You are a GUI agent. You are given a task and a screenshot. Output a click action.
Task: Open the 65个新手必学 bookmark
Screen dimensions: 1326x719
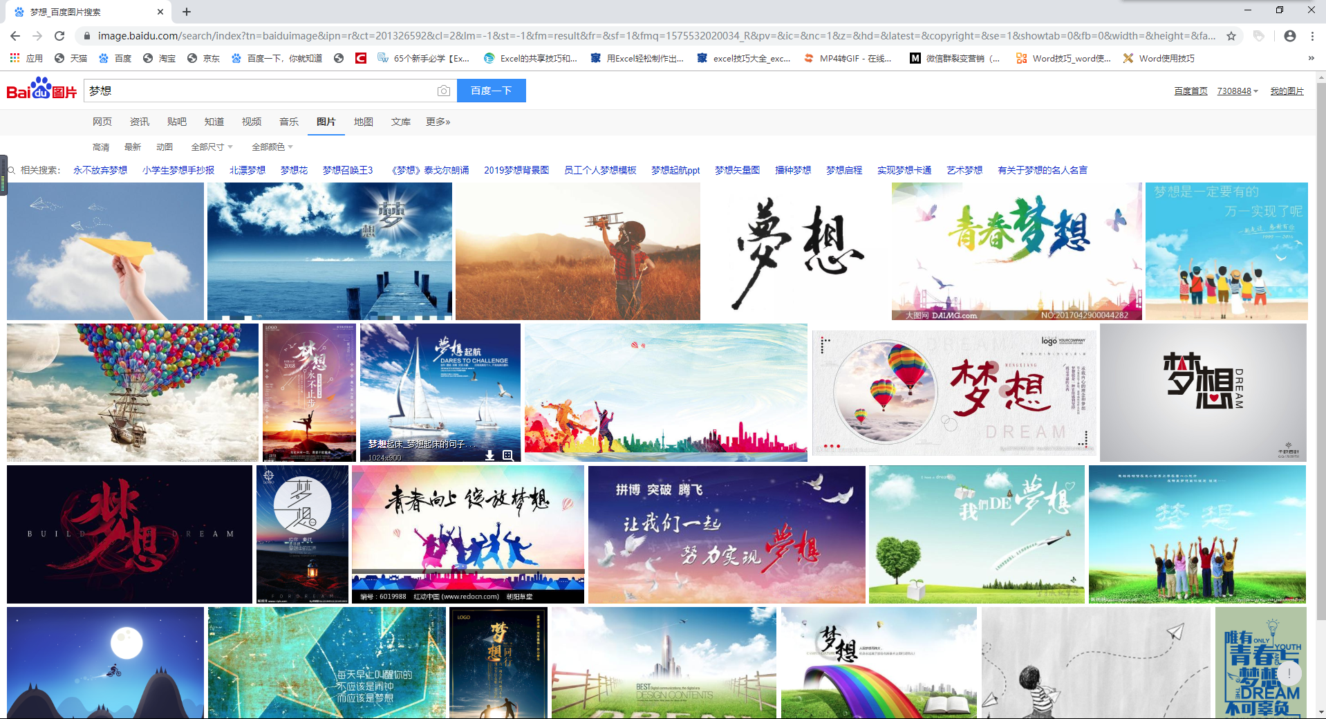pos(423,58)
